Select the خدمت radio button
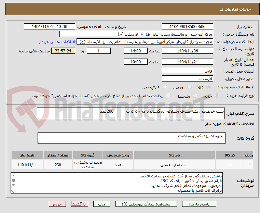This screenshot has height=213, width=260. [x=189, y=87]
